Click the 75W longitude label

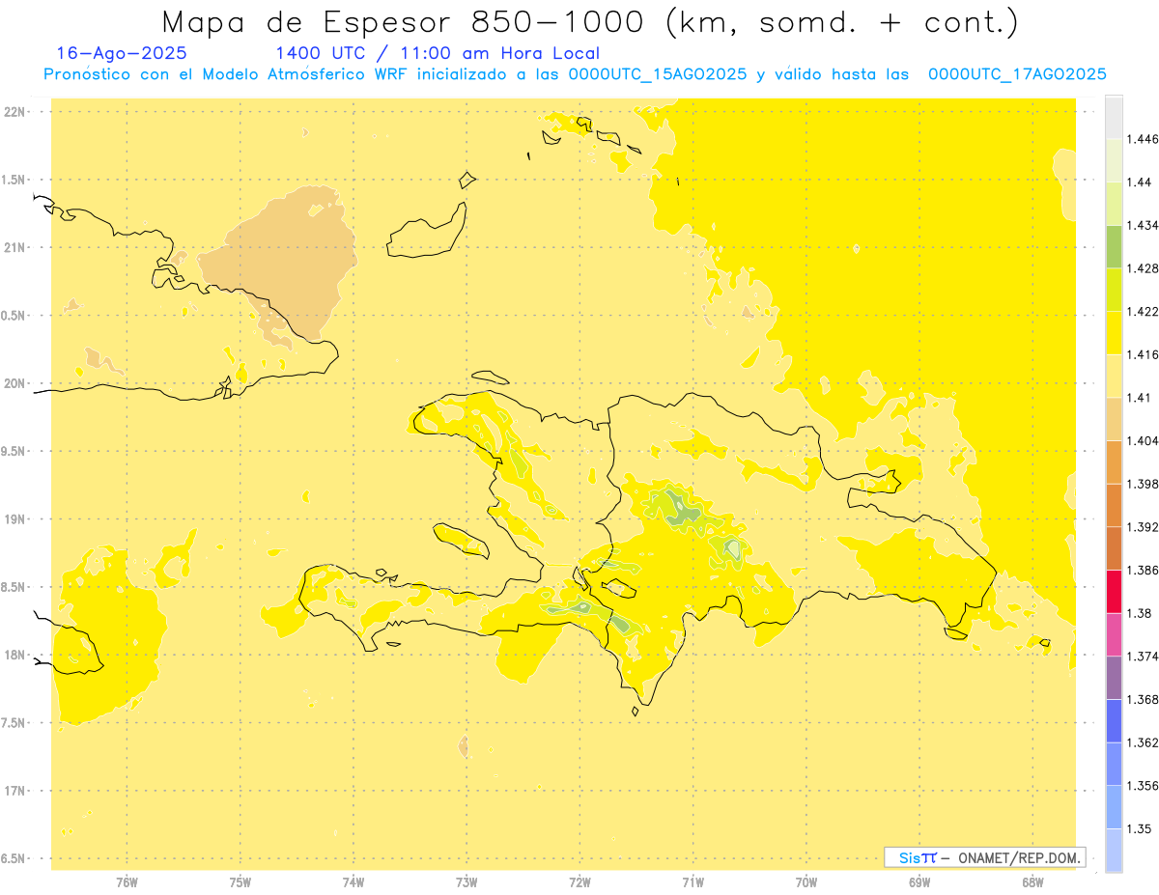tap(240, 882)
